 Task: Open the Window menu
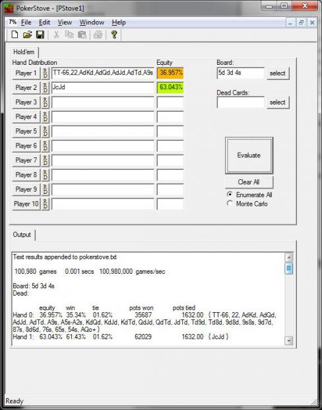pyautogui.click(x=92, y=22)
